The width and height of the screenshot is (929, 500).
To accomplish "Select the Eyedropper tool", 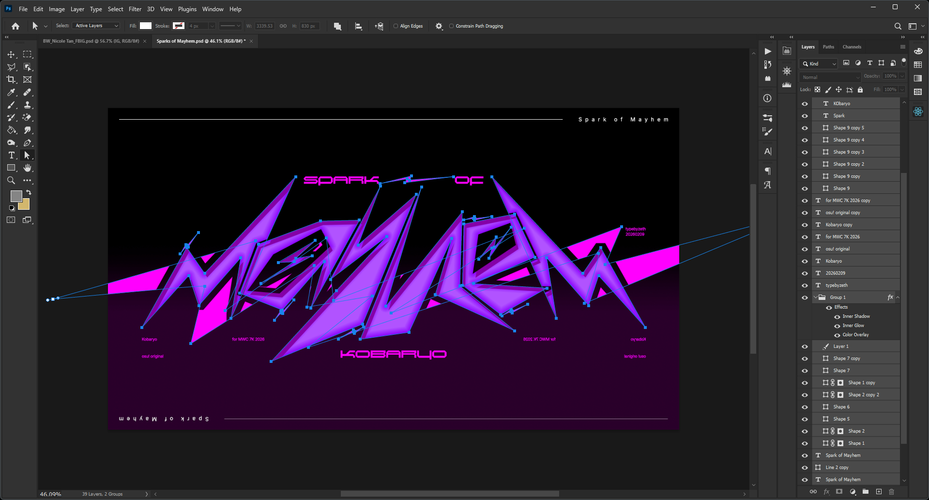I will [11, 92].
